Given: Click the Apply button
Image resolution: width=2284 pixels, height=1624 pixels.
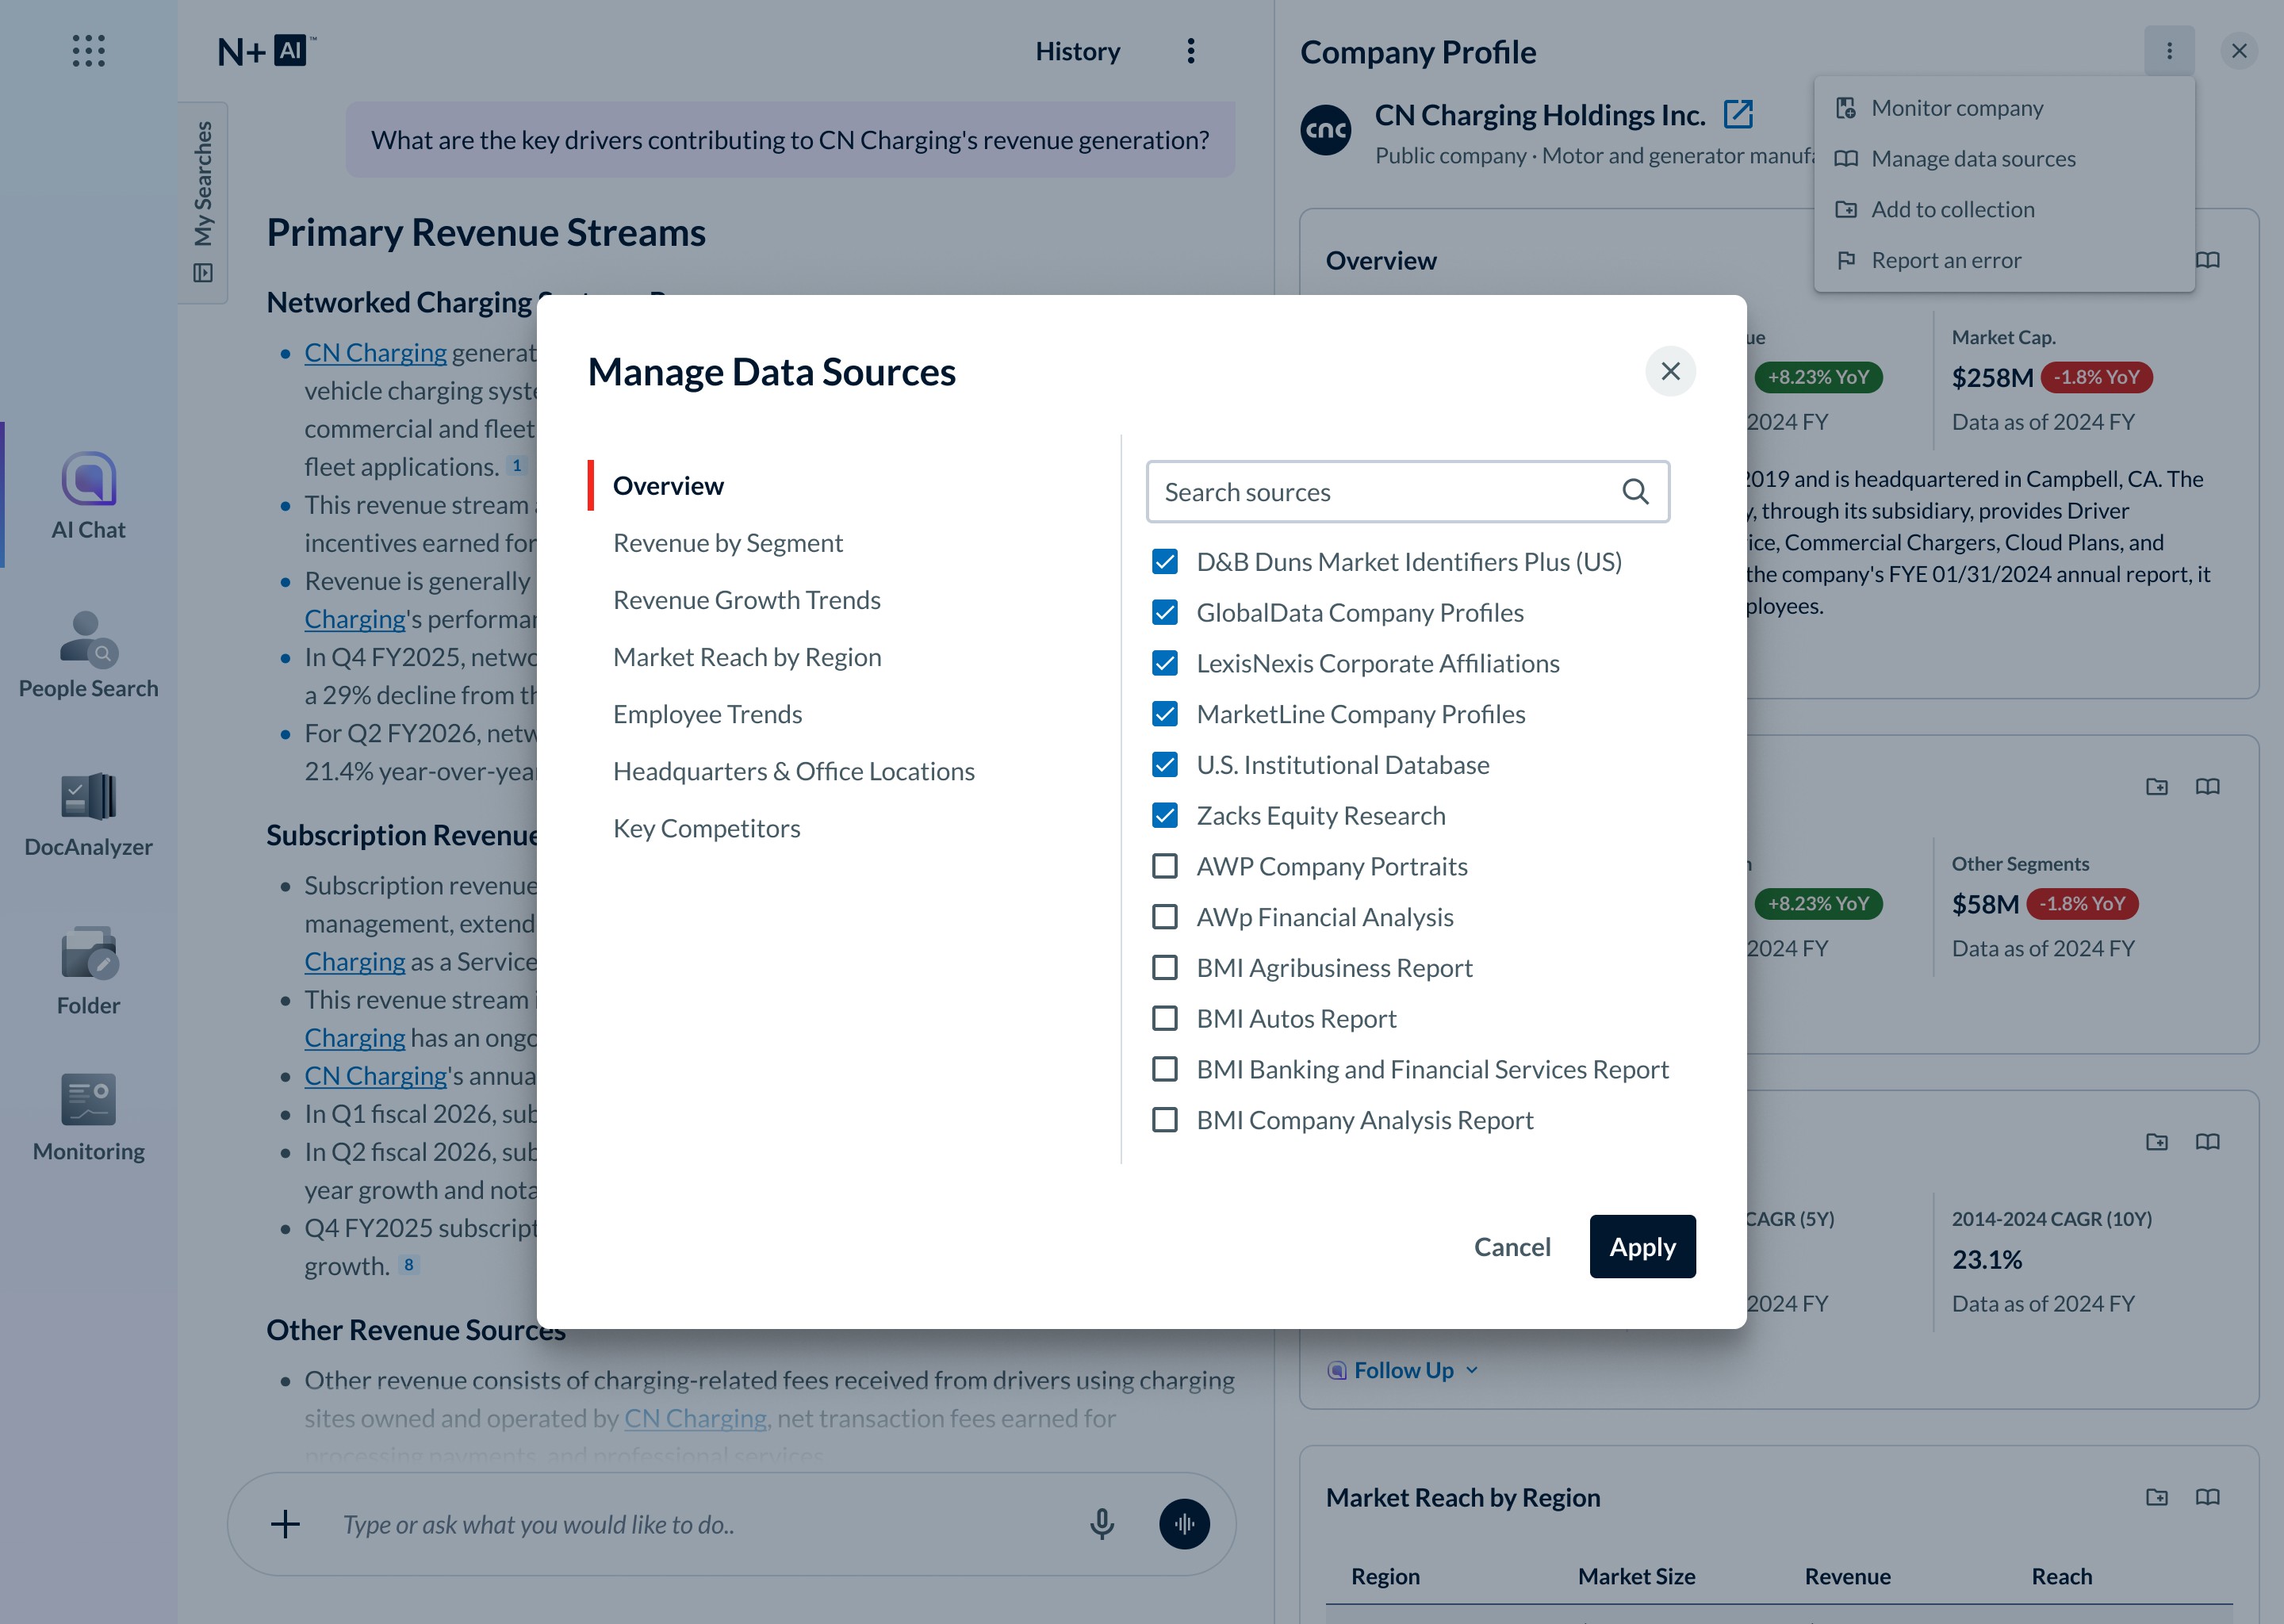Looking at the screenshot, I should (x=1642, y=1247).
